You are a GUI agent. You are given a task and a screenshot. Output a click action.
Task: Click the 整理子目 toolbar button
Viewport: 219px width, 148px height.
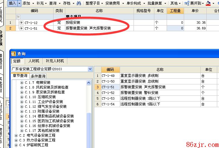click(x=93, y=3)
